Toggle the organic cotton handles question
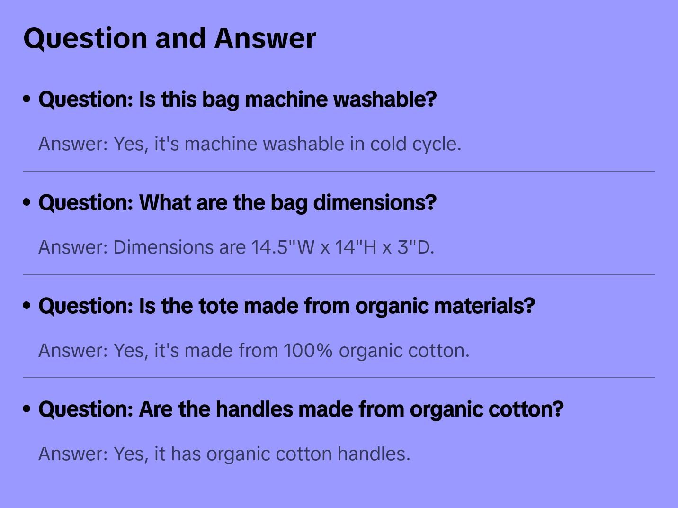This screenshot has width=678, height=508. click(301, 409)
